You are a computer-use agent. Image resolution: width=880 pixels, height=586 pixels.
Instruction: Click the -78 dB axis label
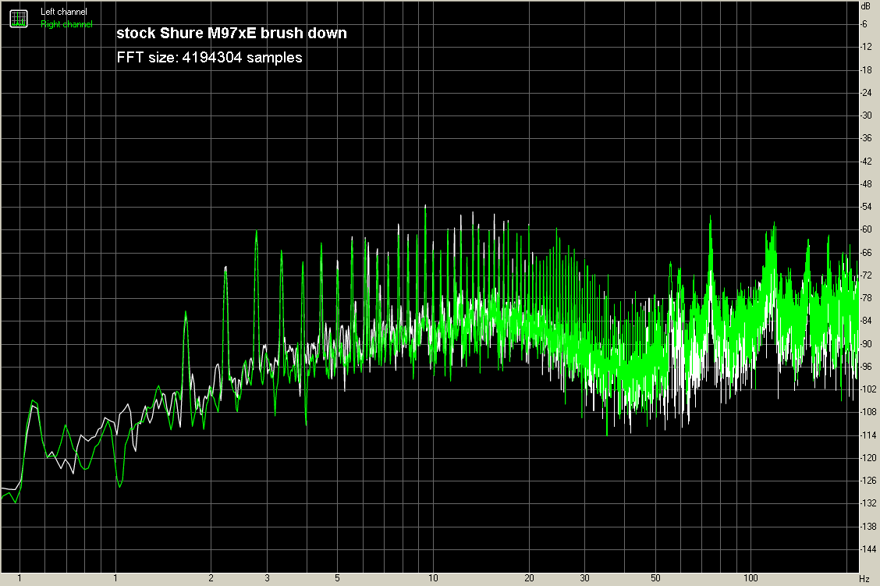pos(867,298)
